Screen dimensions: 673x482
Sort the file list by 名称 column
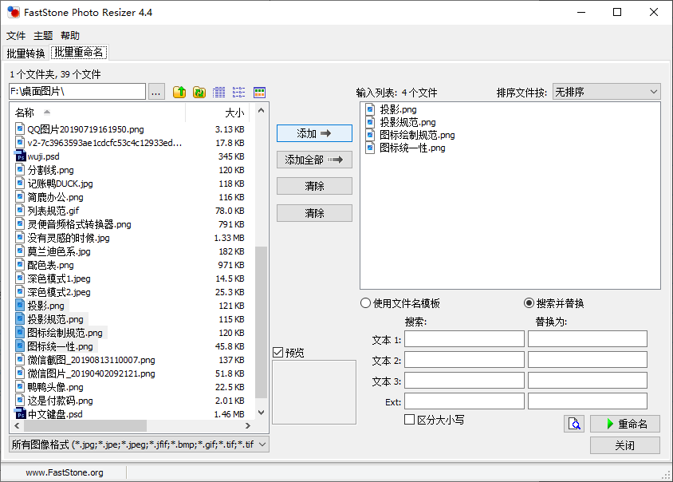[26, 113]
